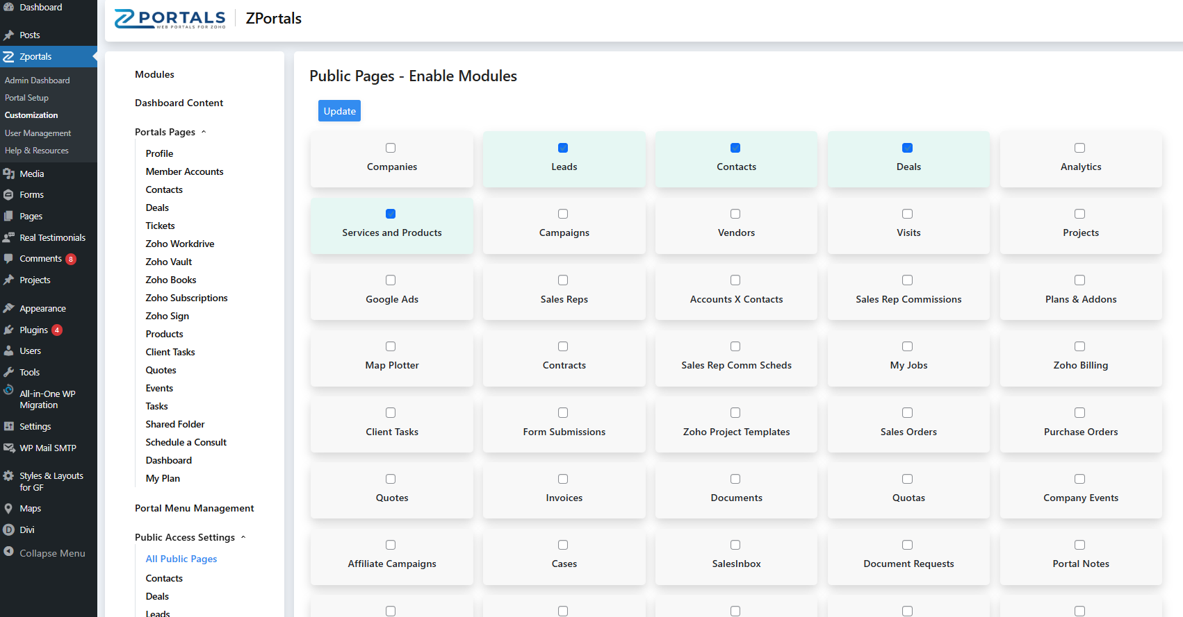Viewport: 1183px width, 617px height.
Task: Go to Portal Setup in admin menu
Action: coord(26,98)
